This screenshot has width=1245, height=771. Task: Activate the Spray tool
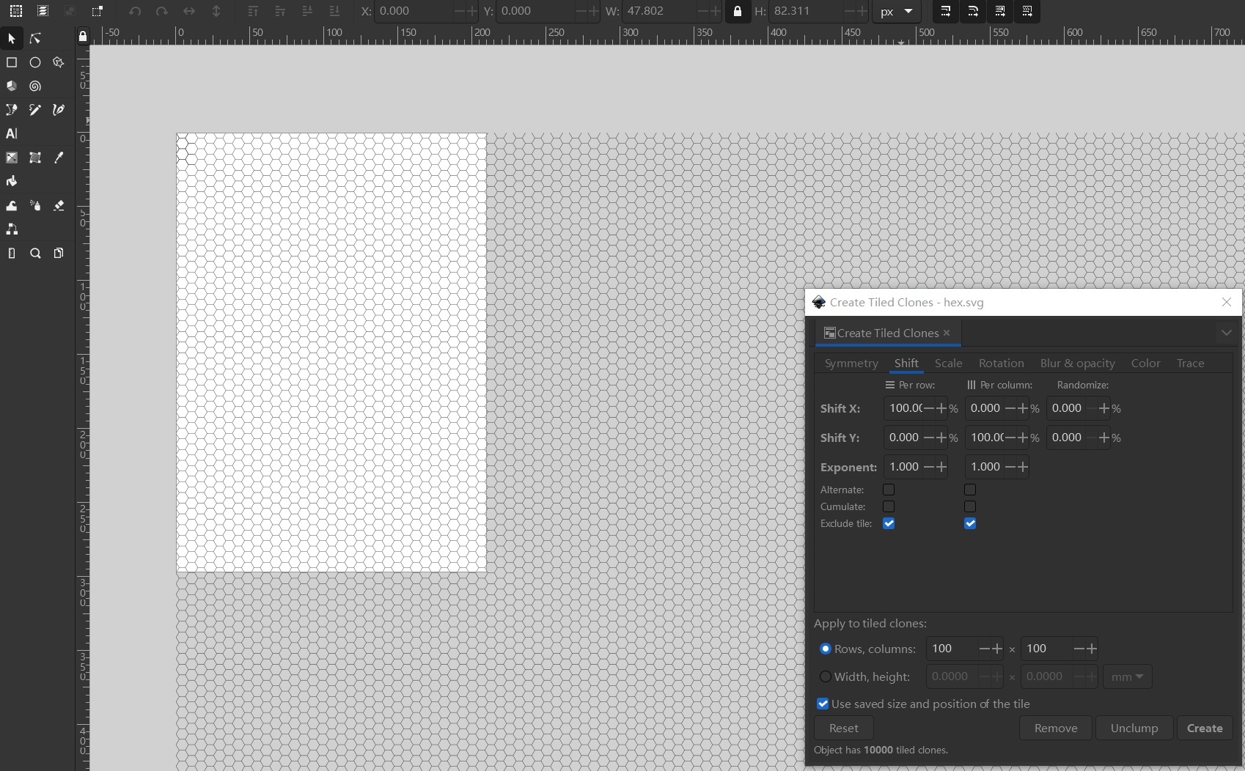pyautogui.click(x=35, y=206)
